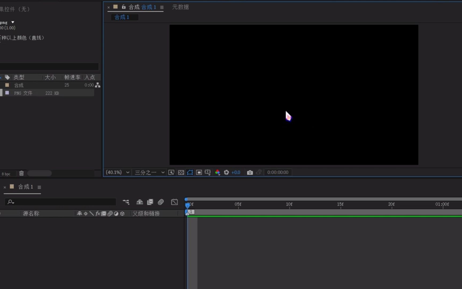Select the 合成 1 timeline tab
The width and height of the screenshot is (462, 289).
coord(26,187)
